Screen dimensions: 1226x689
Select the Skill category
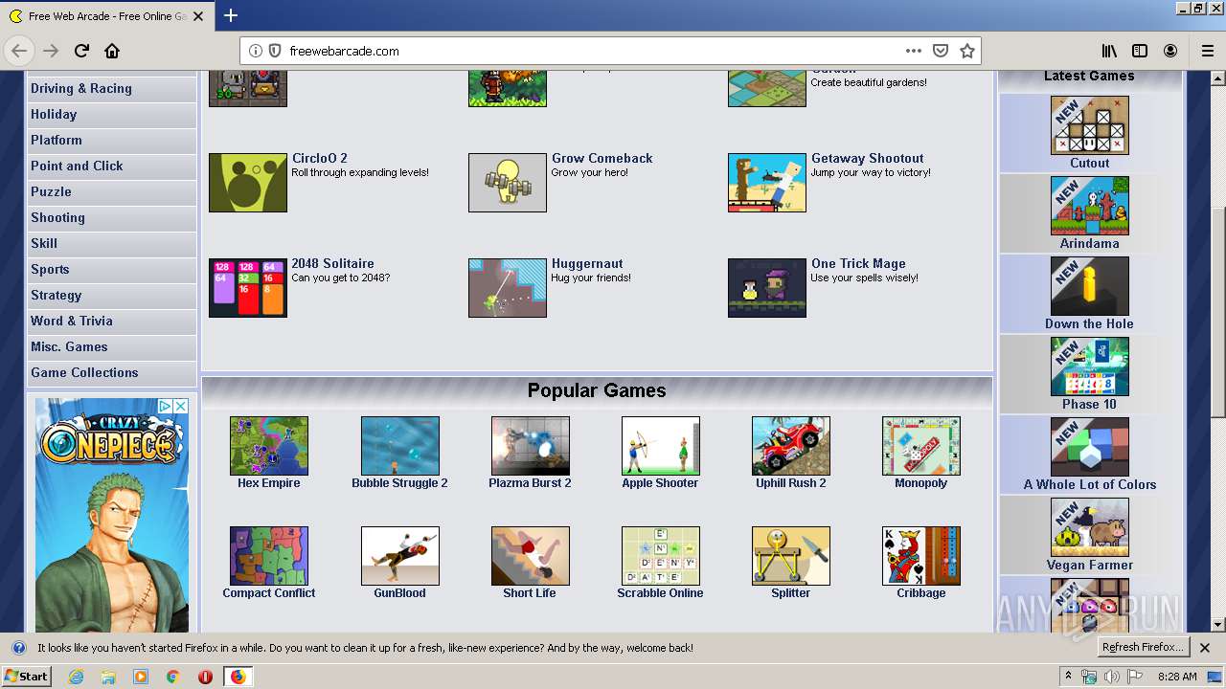[111, 244]
